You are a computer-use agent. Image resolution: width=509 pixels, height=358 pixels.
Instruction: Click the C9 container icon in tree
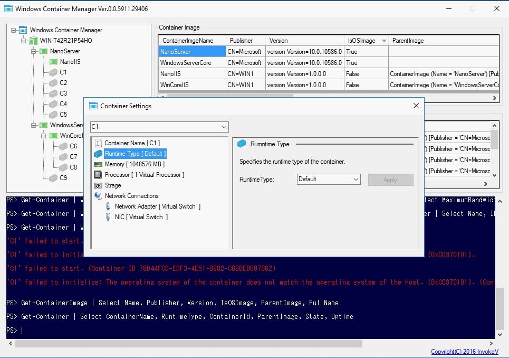point(53,178)
